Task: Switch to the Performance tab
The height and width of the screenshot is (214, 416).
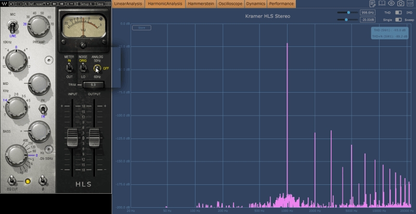Action: pyautogui.click(x=281, y=4)
